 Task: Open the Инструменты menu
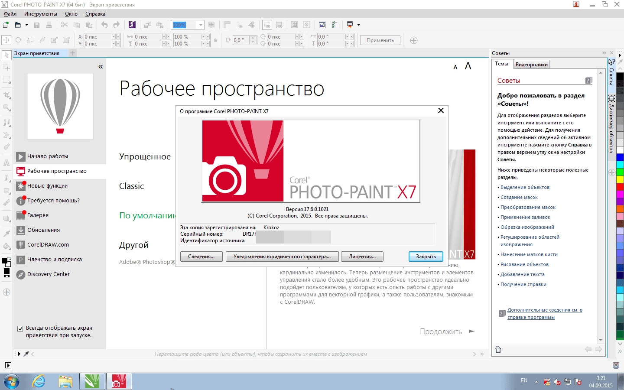(41, 14)
